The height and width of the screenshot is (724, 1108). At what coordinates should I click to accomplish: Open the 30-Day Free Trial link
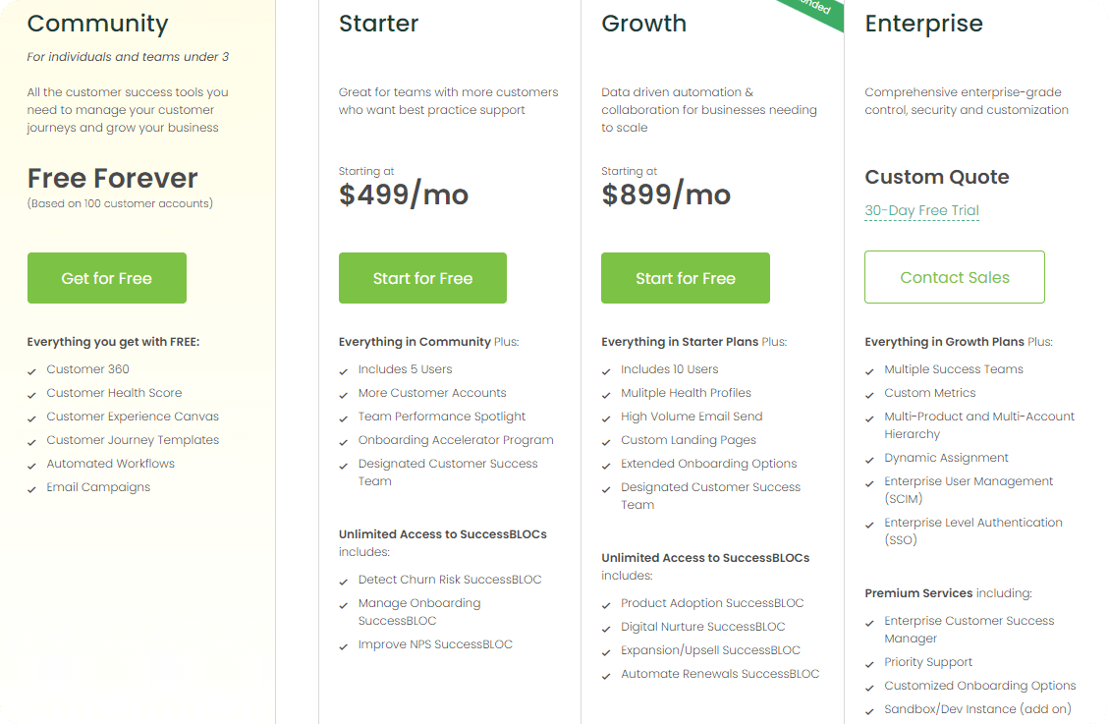[921, 210]
